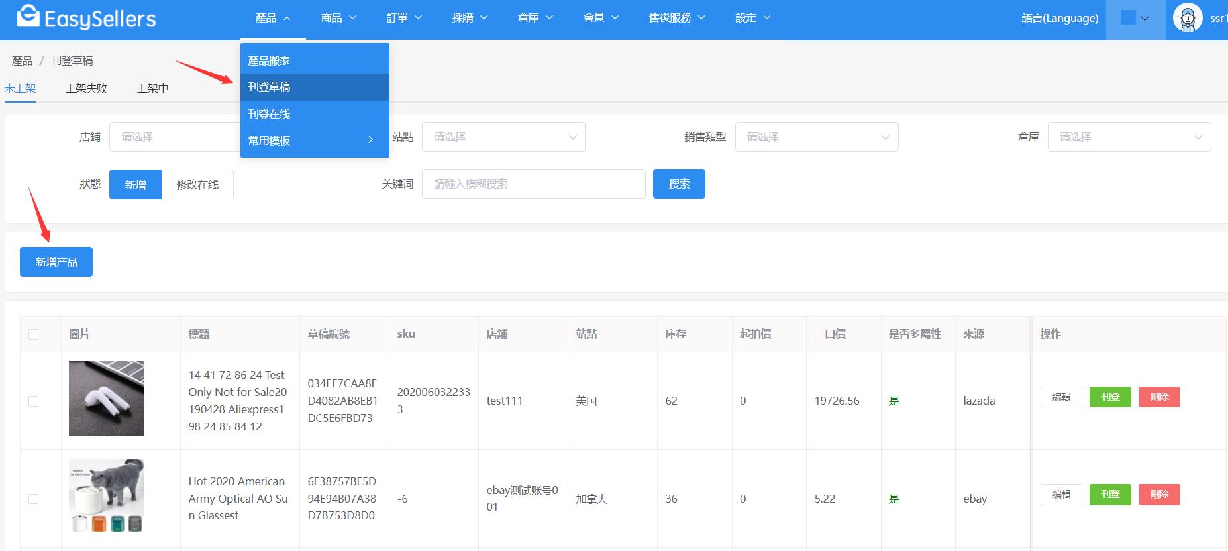The image size is (1228, 551).
Task: Open the earbuds product thumbnail
Action: [106, 398]
